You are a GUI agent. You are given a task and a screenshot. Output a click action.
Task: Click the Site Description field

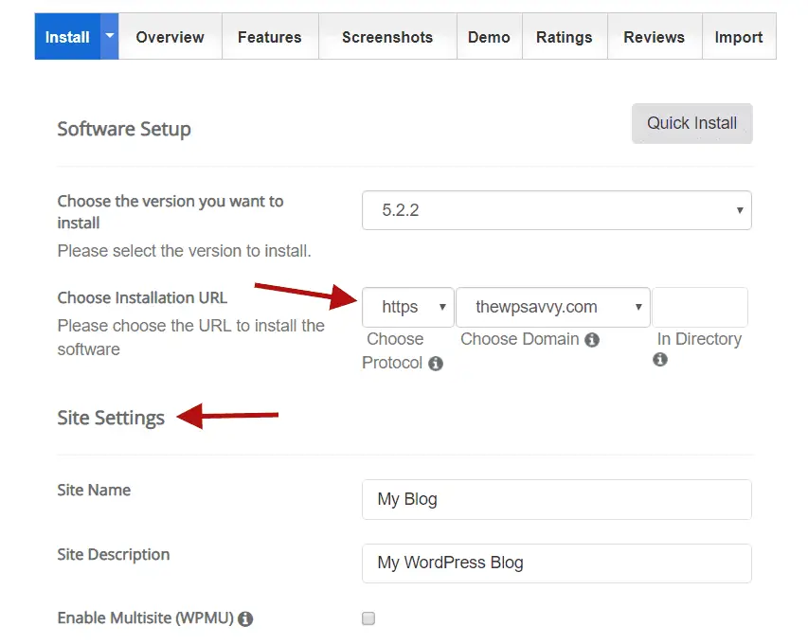[x=557, y=563]
